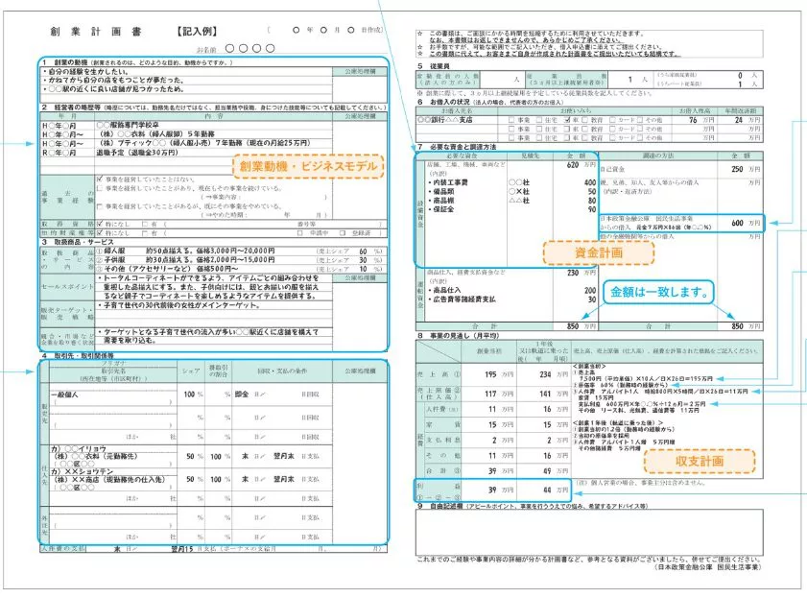Click the お借入残高 value "76 万円"

coord(701,120)
